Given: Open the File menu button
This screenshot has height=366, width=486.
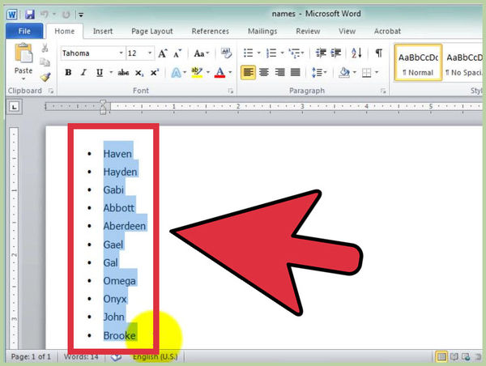Looking at the screenshot, I should click(x=24, y=32).
